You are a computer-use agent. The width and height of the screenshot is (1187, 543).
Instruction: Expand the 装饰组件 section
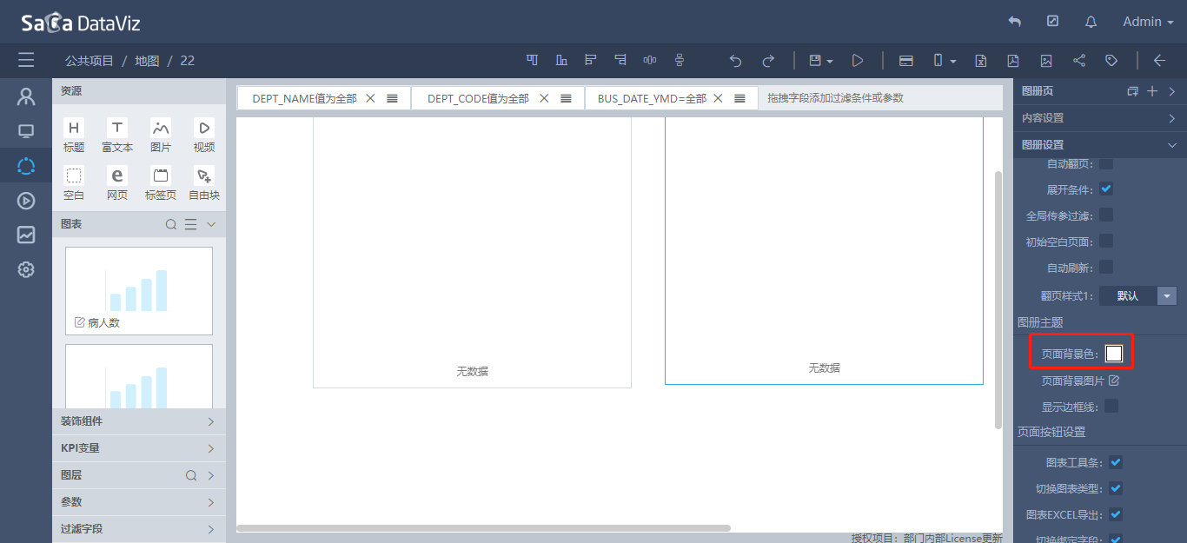(x=139, y=421)
